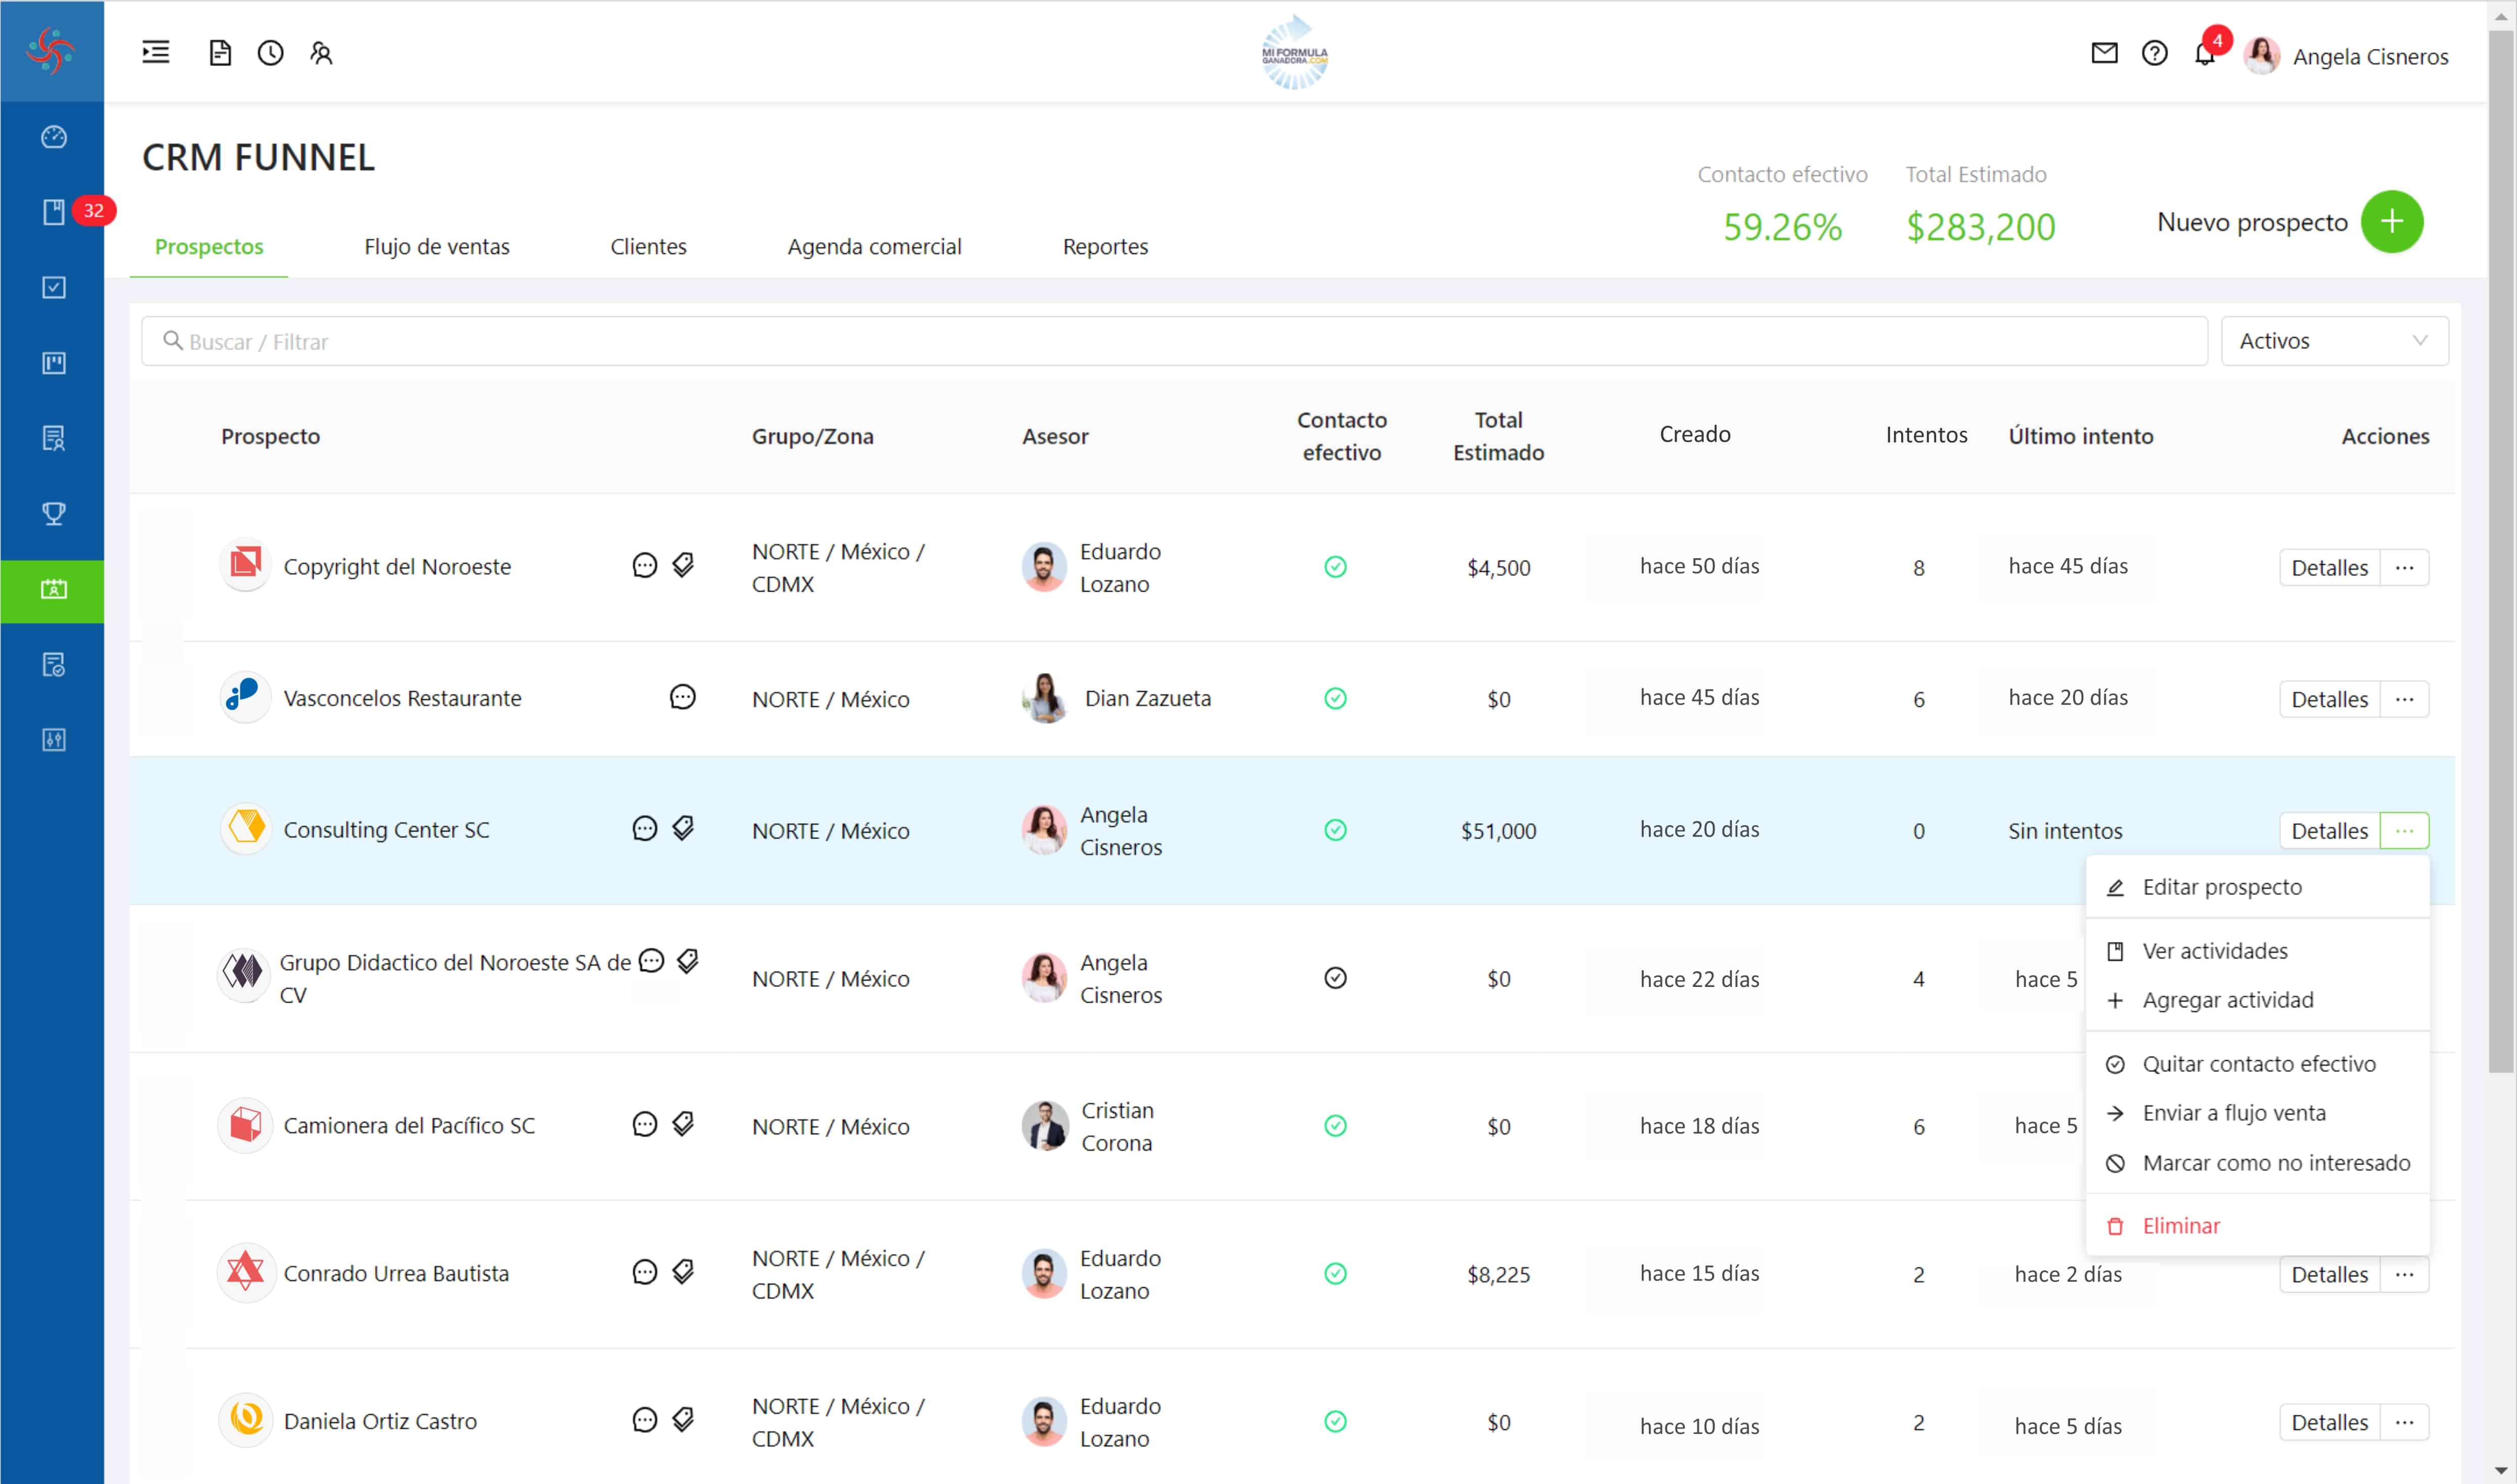Select Eliminar from the menu

pos(2257,1226)
